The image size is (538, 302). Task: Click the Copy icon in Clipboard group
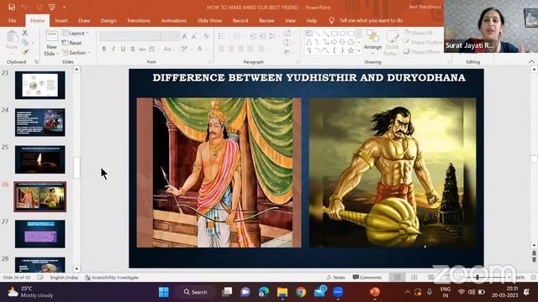pyautogui.click(x=24, y=43)
